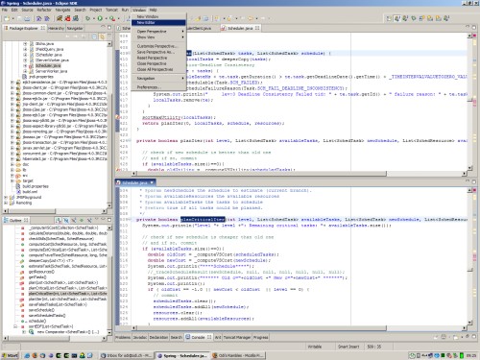Open the Show View submenu
Viewport: 480px width, 360px height.
coord(158,37)
